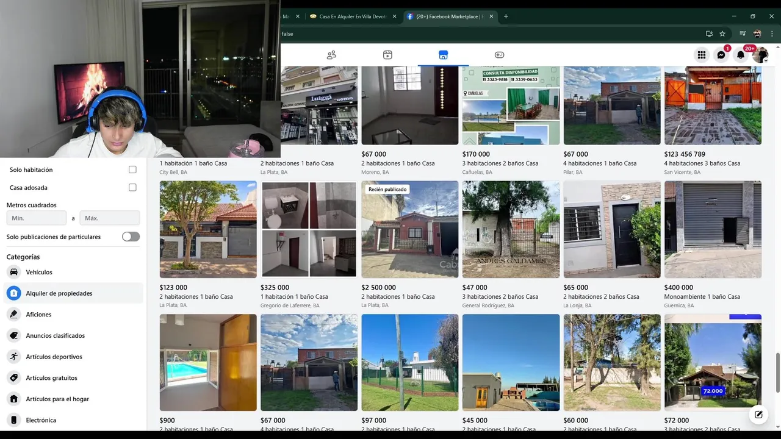Open the Facebook Friends icon tab

[x=331, y=55]
